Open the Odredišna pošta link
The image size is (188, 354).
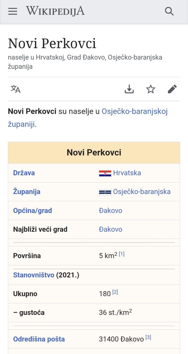click(x=39, y=339)
